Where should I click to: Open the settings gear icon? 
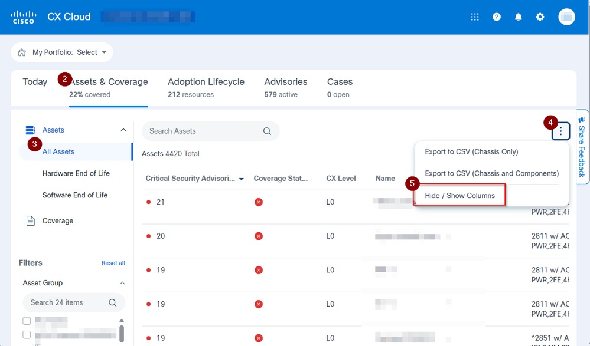540,17
